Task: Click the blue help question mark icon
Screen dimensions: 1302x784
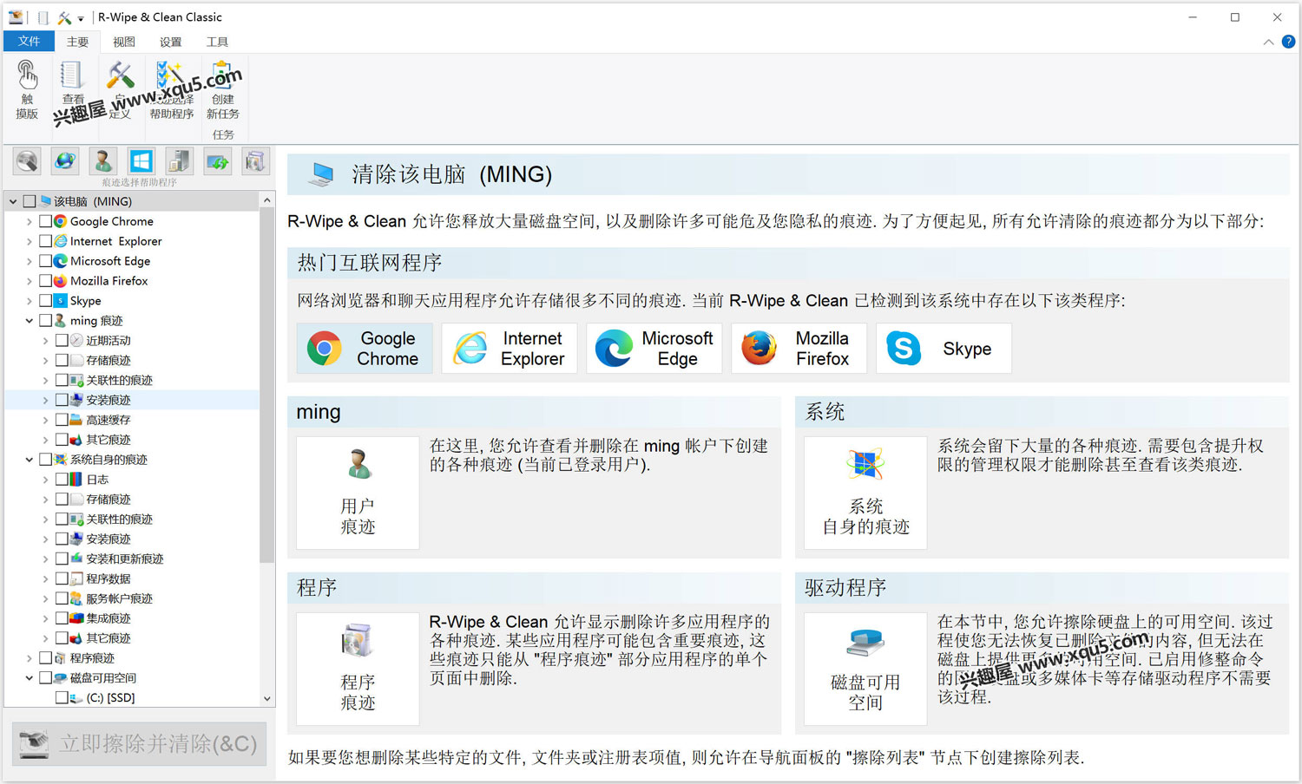Action: [x=1288, y=41]
